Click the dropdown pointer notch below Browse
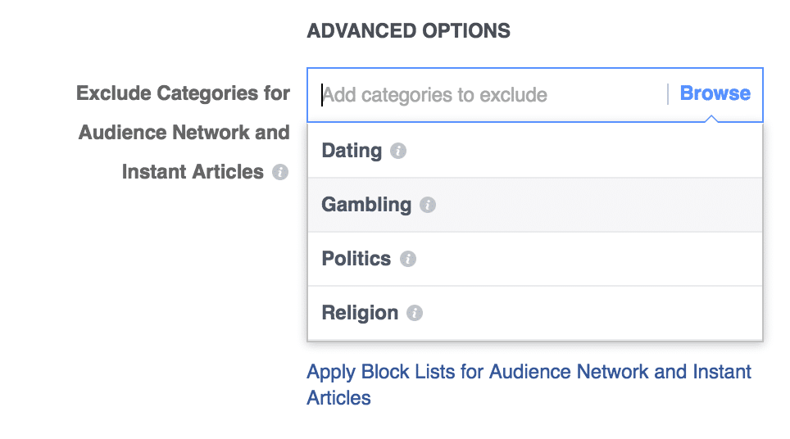790x439 pixels. click(711, 119)
